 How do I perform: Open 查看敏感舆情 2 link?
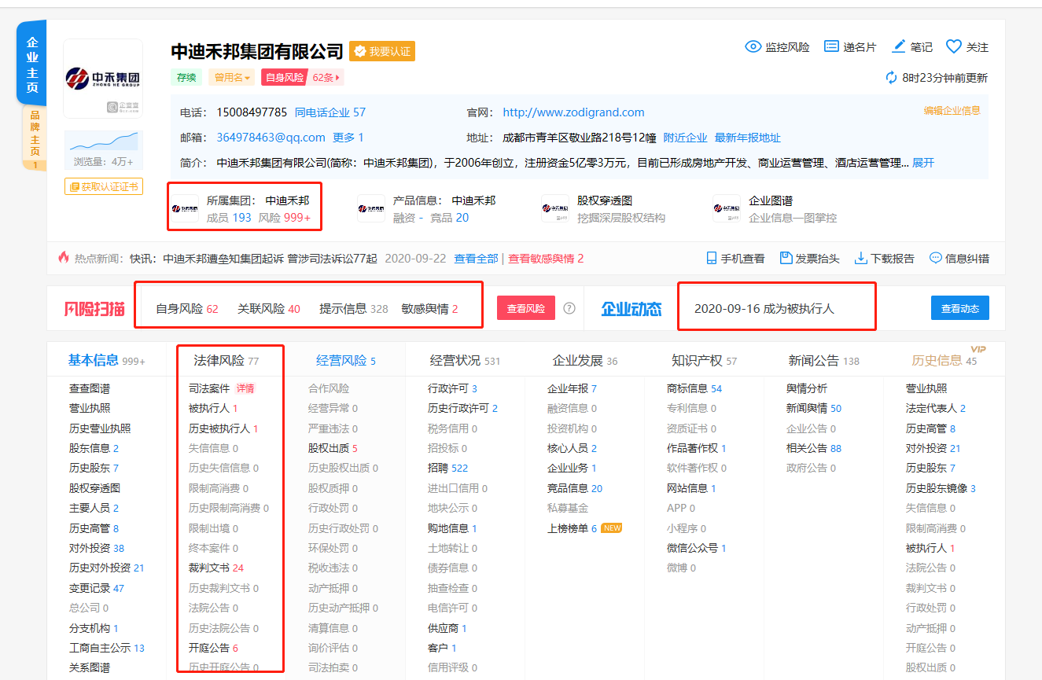pyautogui.click(x=546, y=258)
